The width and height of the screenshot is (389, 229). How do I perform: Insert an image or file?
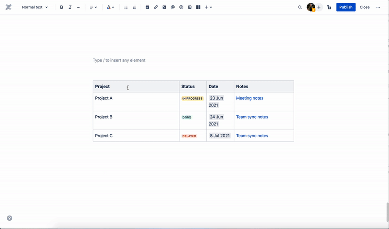[x=164, y=7]
